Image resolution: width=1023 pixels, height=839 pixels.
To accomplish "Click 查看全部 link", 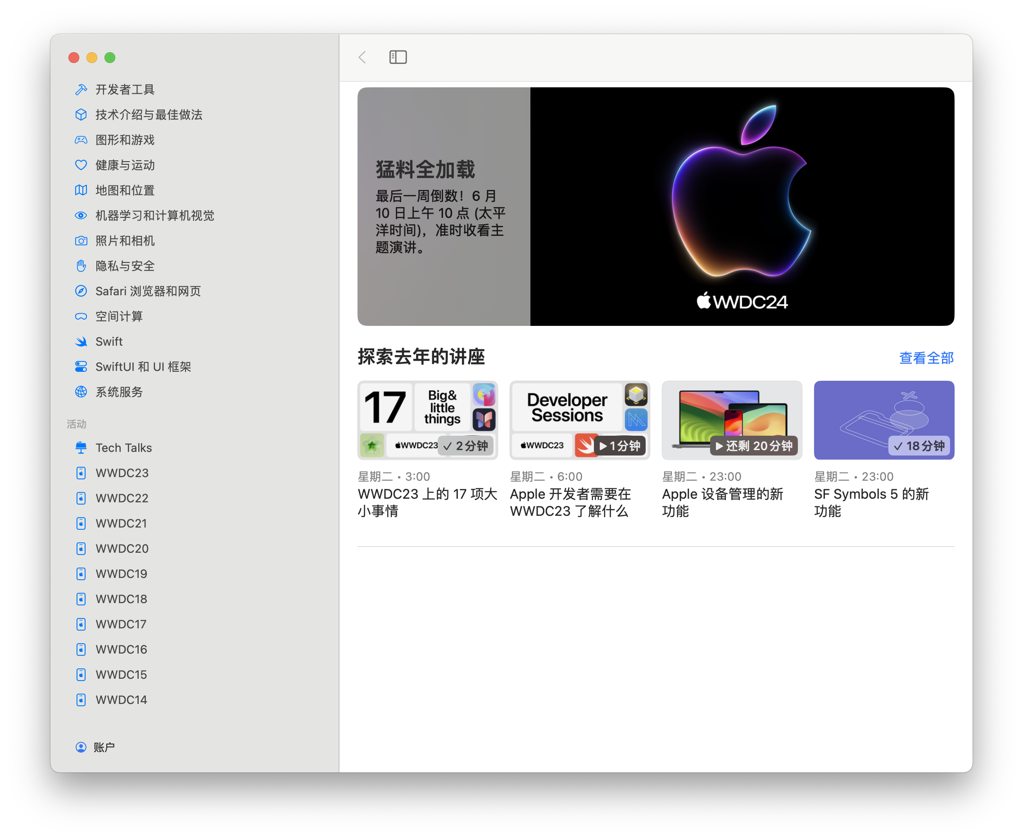I will [x=926, y=358].
